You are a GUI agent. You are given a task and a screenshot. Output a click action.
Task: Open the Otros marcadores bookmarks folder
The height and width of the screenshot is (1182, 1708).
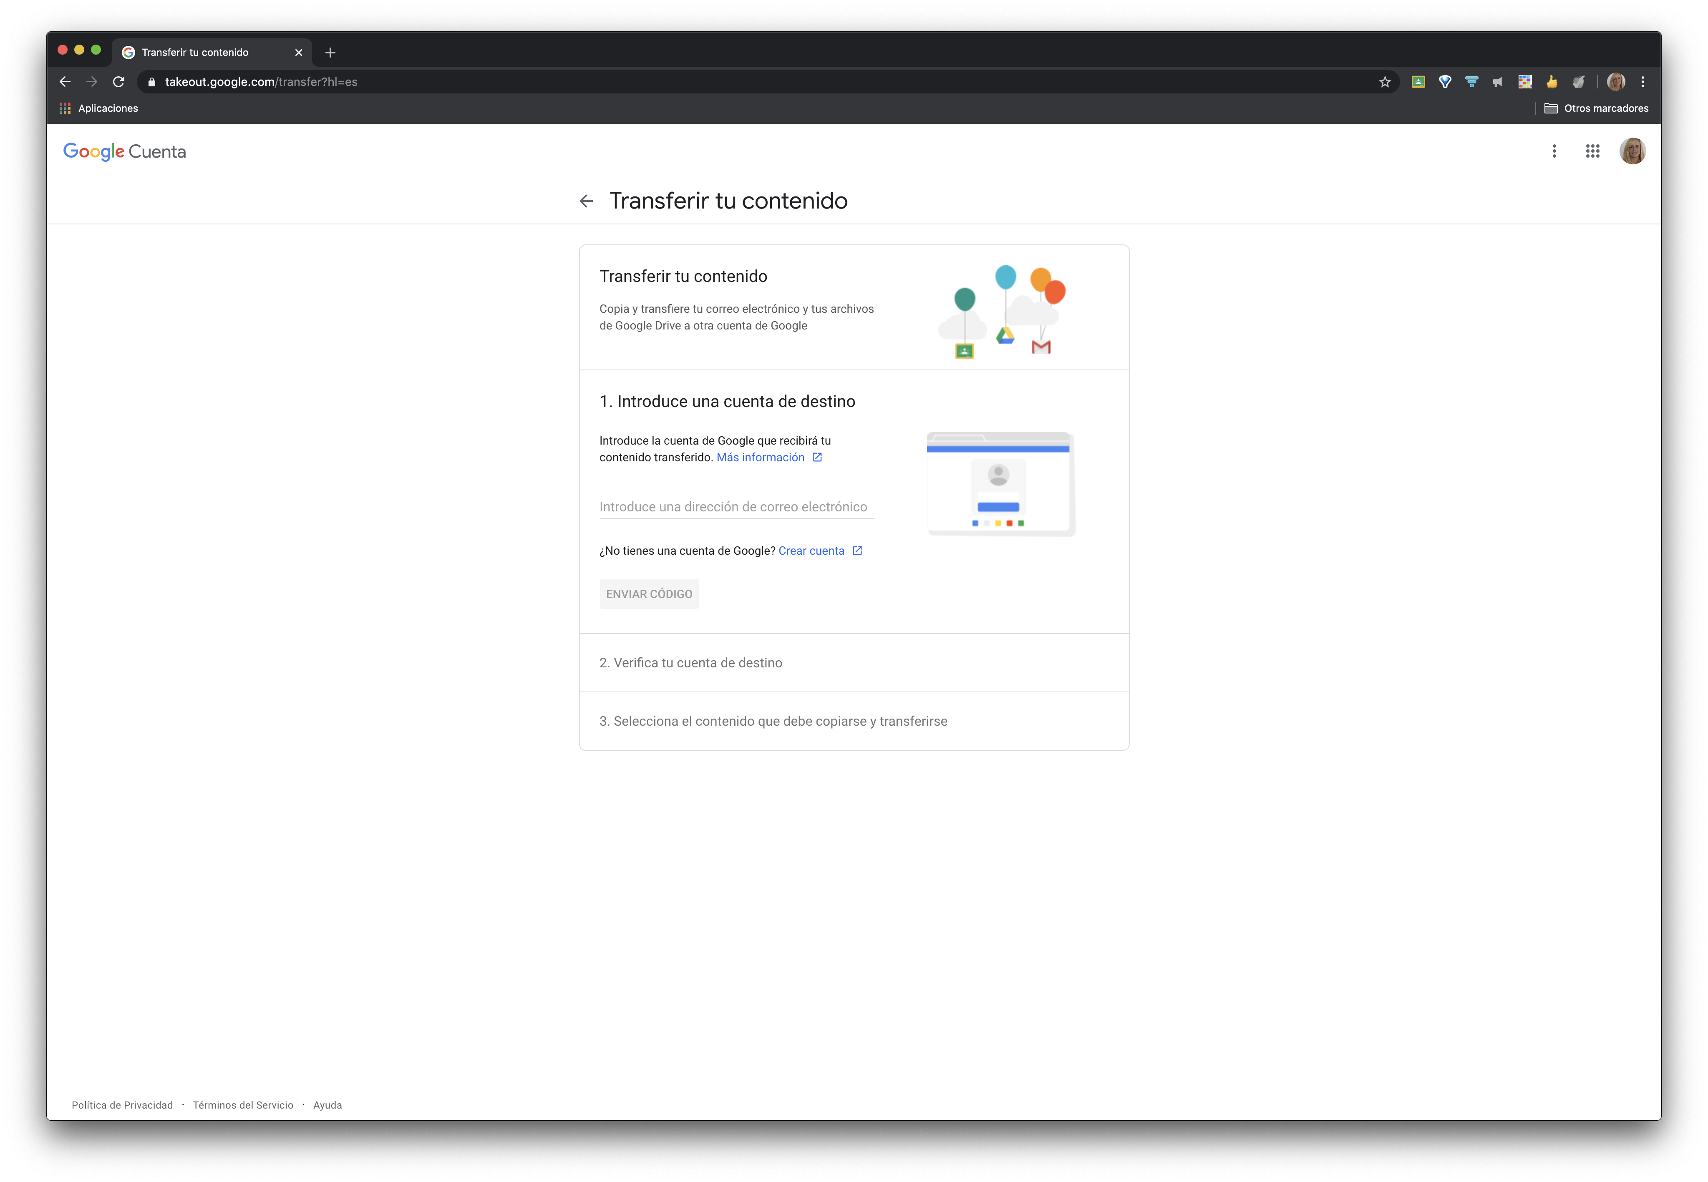click(1596, 108)
